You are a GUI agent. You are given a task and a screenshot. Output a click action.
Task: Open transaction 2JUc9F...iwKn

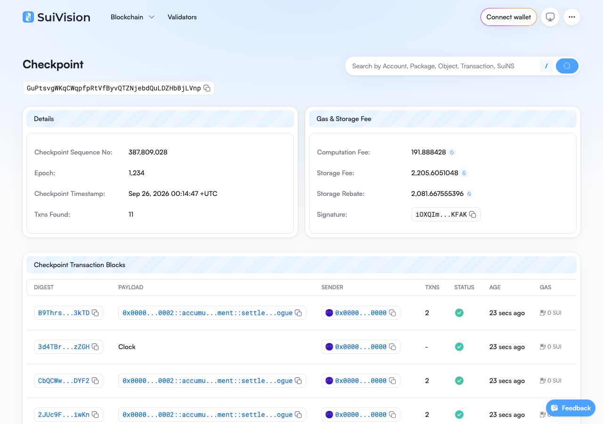tap(64, 415)
